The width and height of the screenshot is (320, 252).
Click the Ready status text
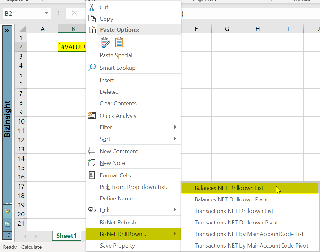click(x=10, y=247)
